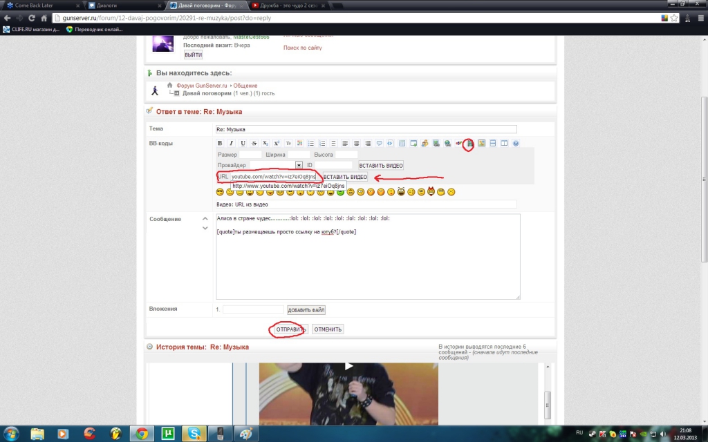Image resolution: width=708 pixels, height=442 pixels.
Task: Click the eBay BB-code icon
Action: [x=458, y=144]
